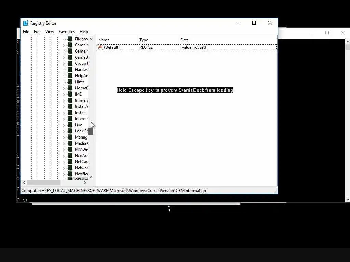The image size is (350, 262).
Task: Expand the HomeC key node
Action: pos(64,88)
